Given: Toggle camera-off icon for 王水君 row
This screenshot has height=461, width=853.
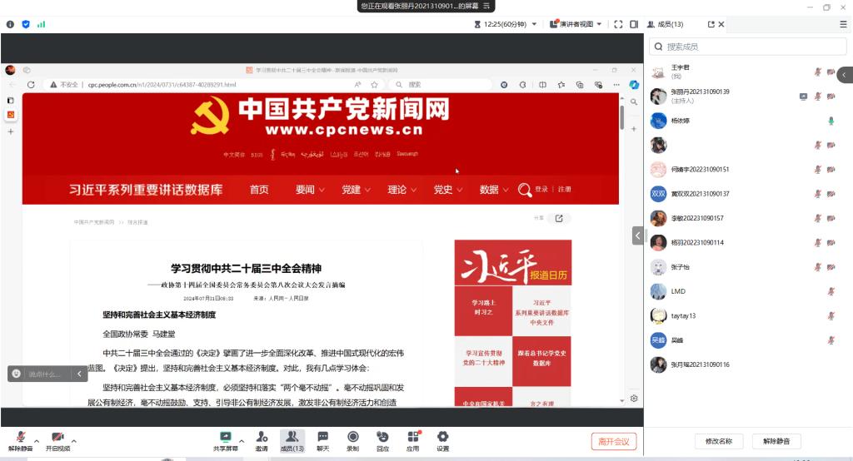Looking at the screenshot, I should pyautogui.click(x=831, y=72).
